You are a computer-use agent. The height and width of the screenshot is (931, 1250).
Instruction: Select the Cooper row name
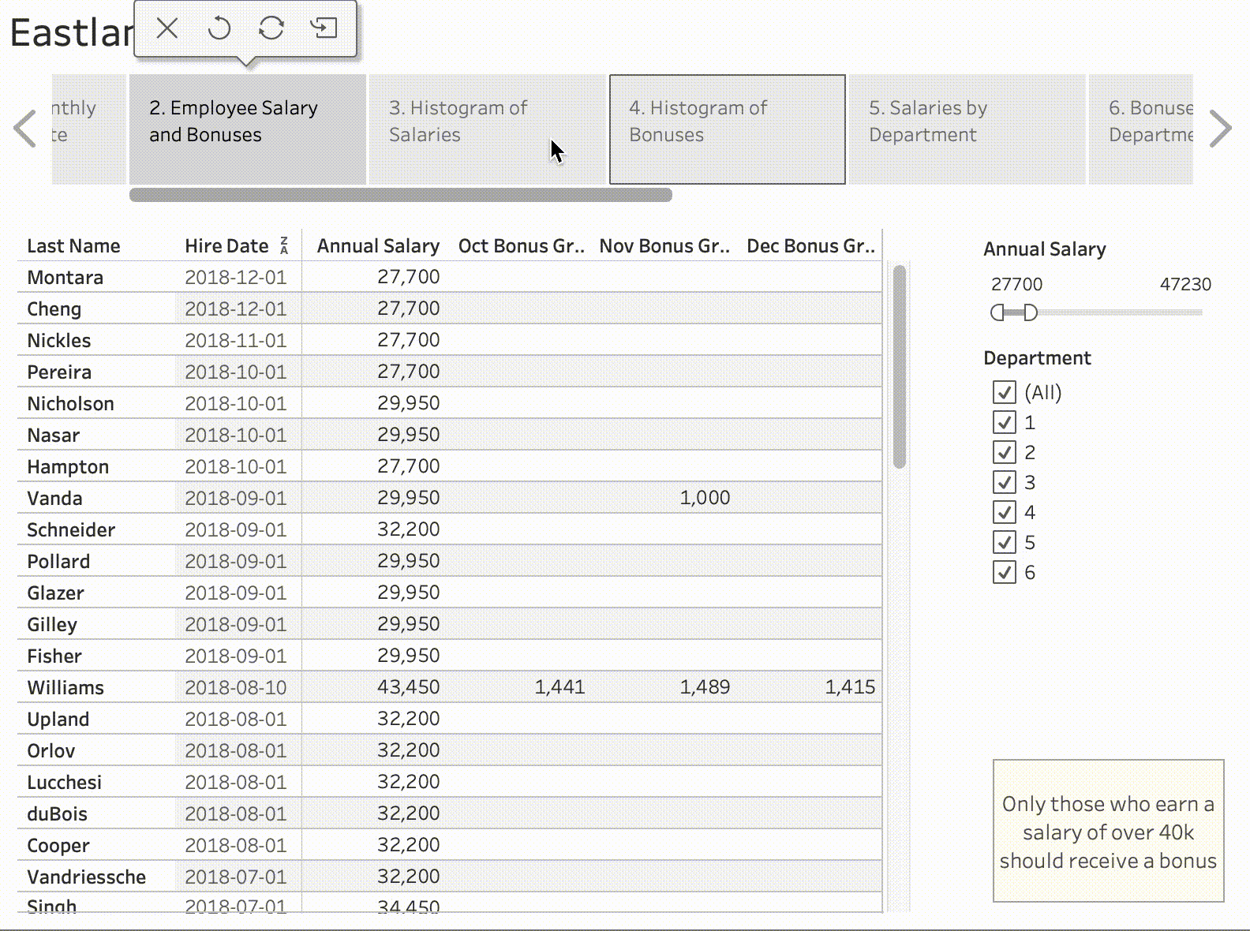tap(58, 846)
